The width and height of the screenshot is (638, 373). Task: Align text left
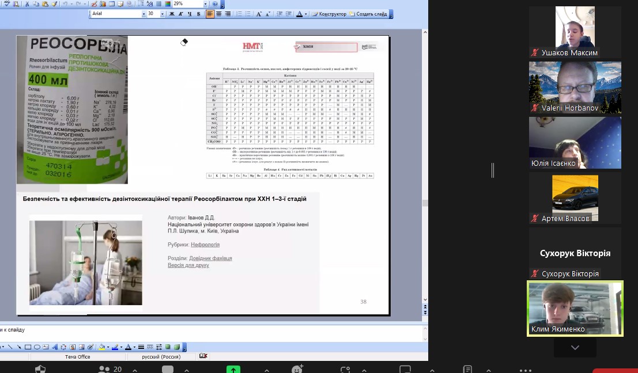tap(210, 14)
